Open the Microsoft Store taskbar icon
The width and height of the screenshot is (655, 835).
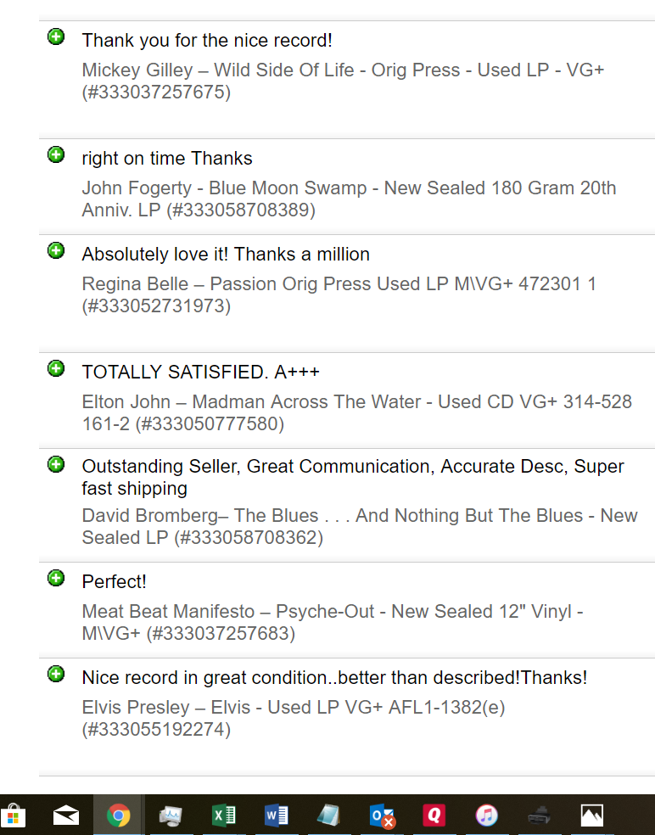[14, 815]
